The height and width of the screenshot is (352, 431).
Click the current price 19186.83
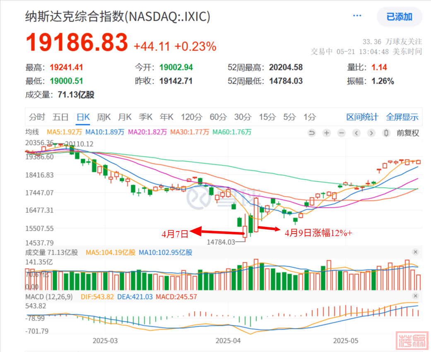point(77,42)
